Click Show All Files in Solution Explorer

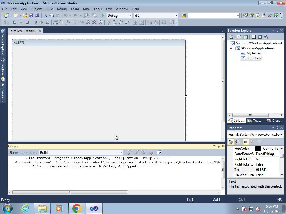(x=239, y=37)
